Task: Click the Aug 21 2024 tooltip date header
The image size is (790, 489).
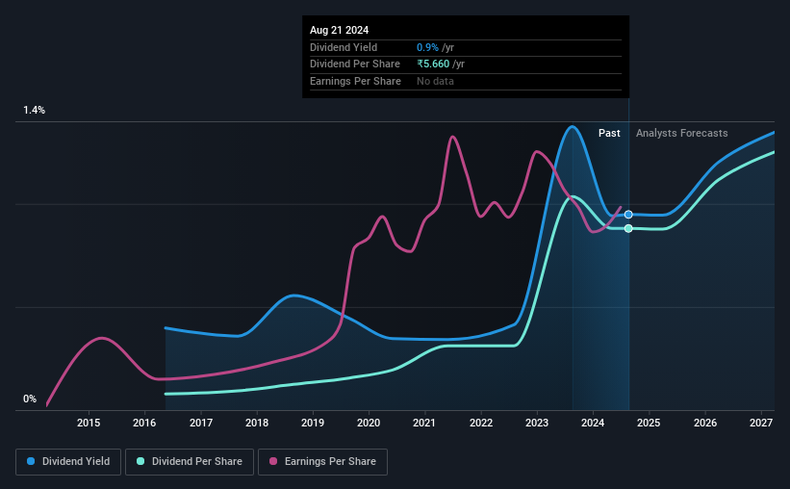Action: 339,30
